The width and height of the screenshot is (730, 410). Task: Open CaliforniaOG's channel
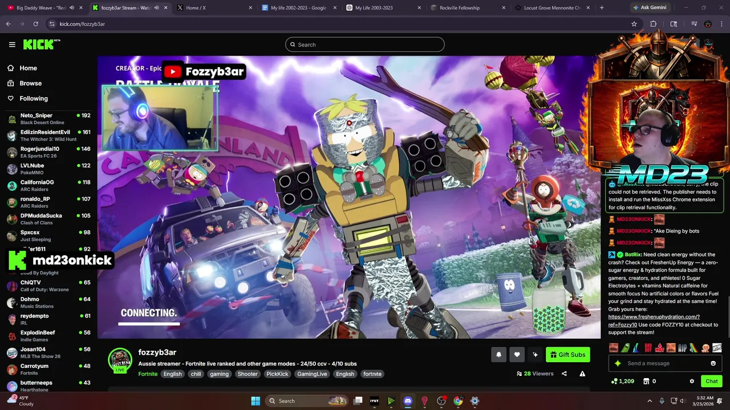coord(48,186)
